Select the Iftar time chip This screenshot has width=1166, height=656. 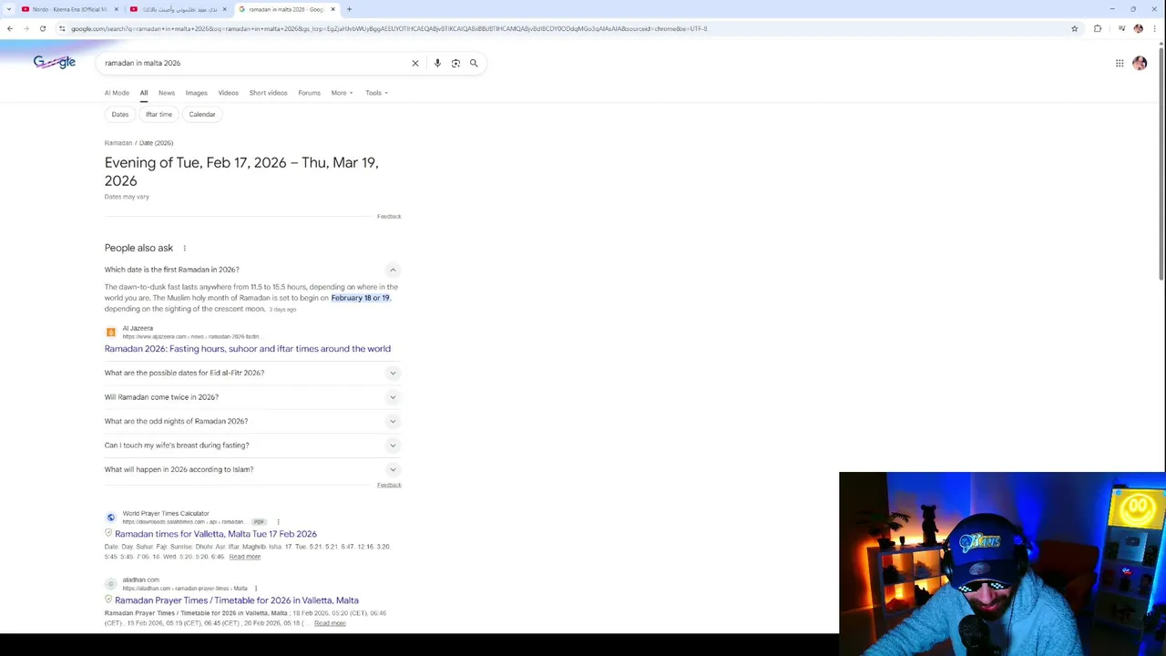(159, 114)
